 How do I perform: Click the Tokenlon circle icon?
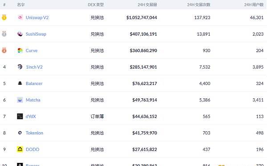click(x=20, y=133)
